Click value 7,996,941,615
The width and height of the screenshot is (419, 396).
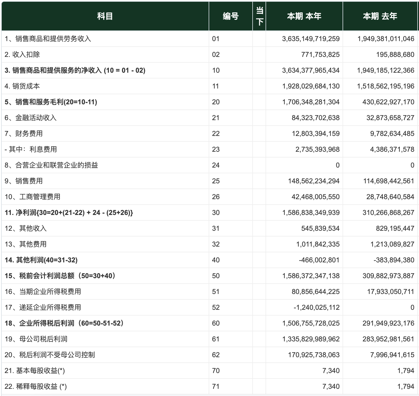click(x=392, y=355)
